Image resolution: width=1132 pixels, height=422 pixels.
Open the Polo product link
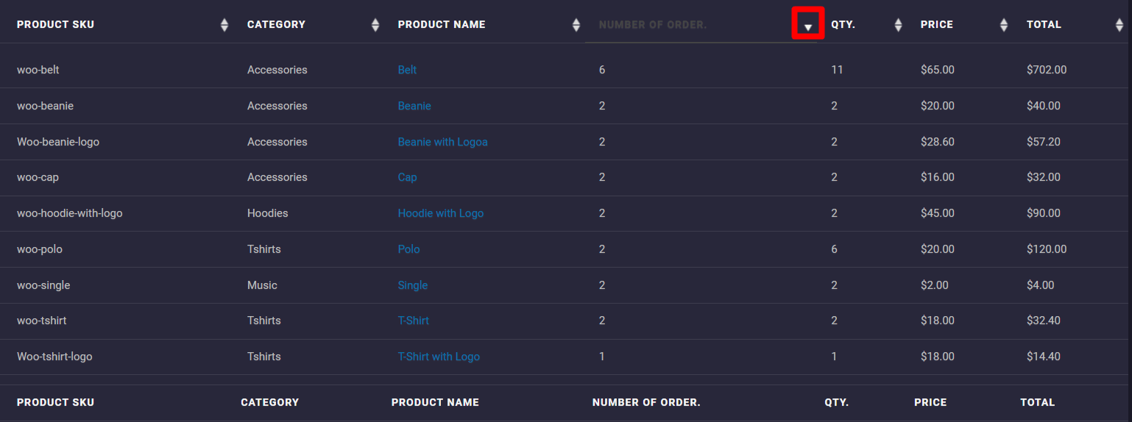click(408, 249)
